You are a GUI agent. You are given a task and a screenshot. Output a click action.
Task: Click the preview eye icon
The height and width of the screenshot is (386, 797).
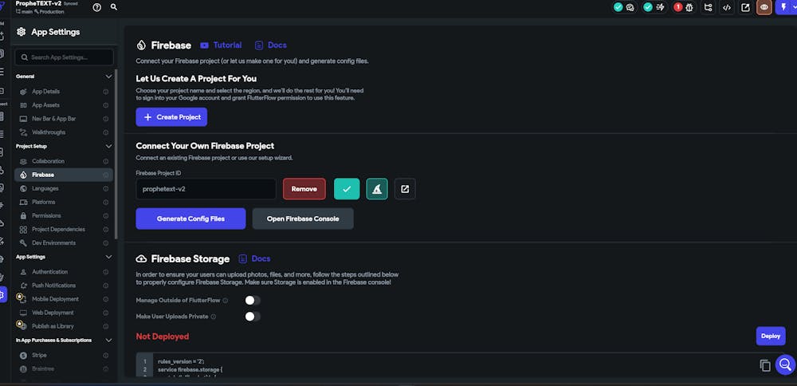pyautogui.click(x=764, y=7)
